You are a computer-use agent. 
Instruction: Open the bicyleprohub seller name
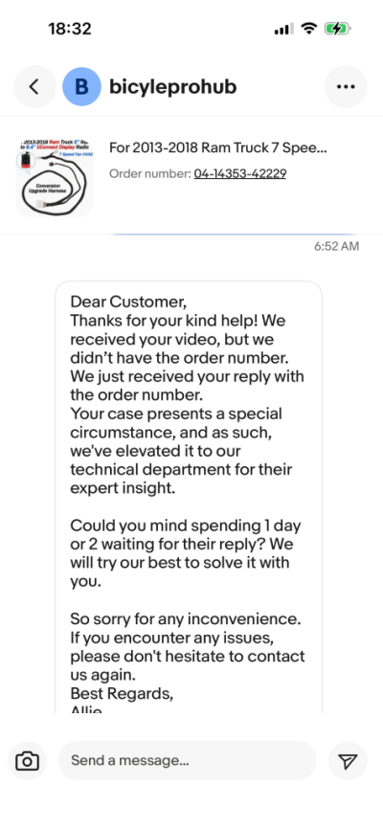click(173, 87)
